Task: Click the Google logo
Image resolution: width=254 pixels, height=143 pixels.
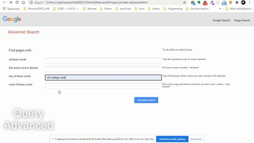Action: click(12, 19)
